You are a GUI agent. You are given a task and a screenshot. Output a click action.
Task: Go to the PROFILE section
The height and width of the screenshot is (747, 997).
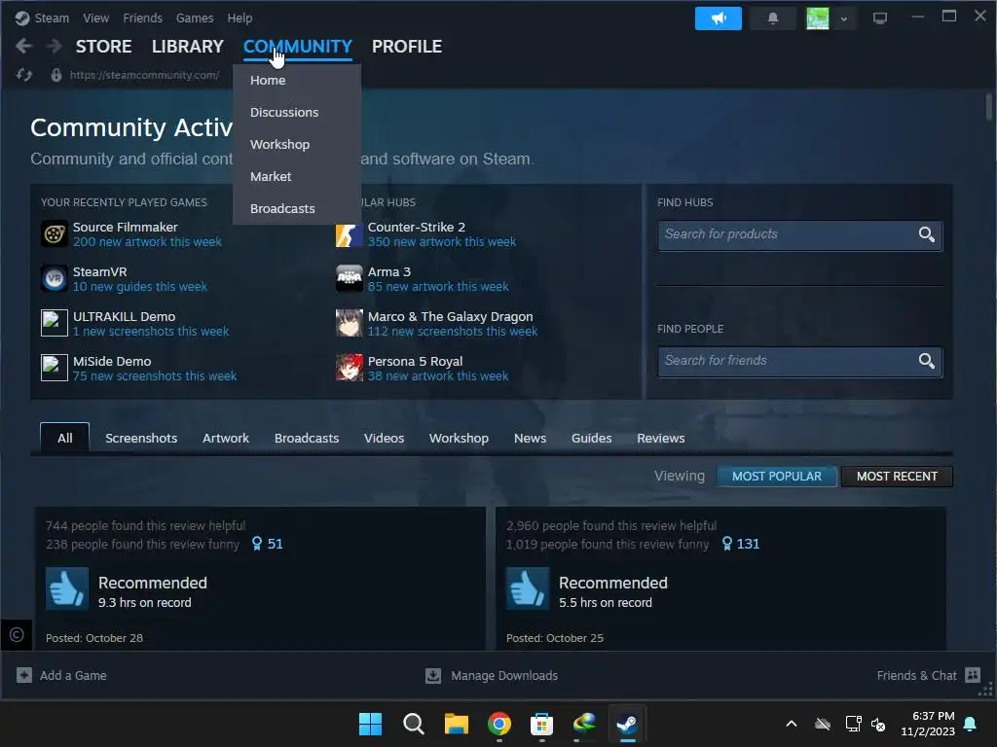(x=407, y=47)
